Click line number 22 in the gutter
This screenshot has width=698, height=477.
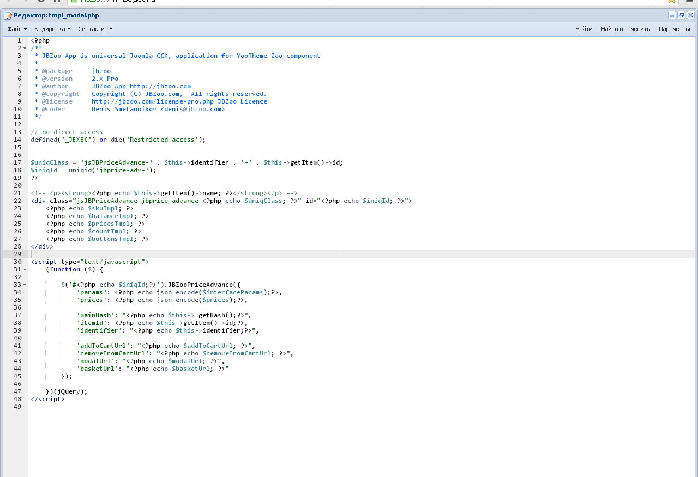[17, 201]
